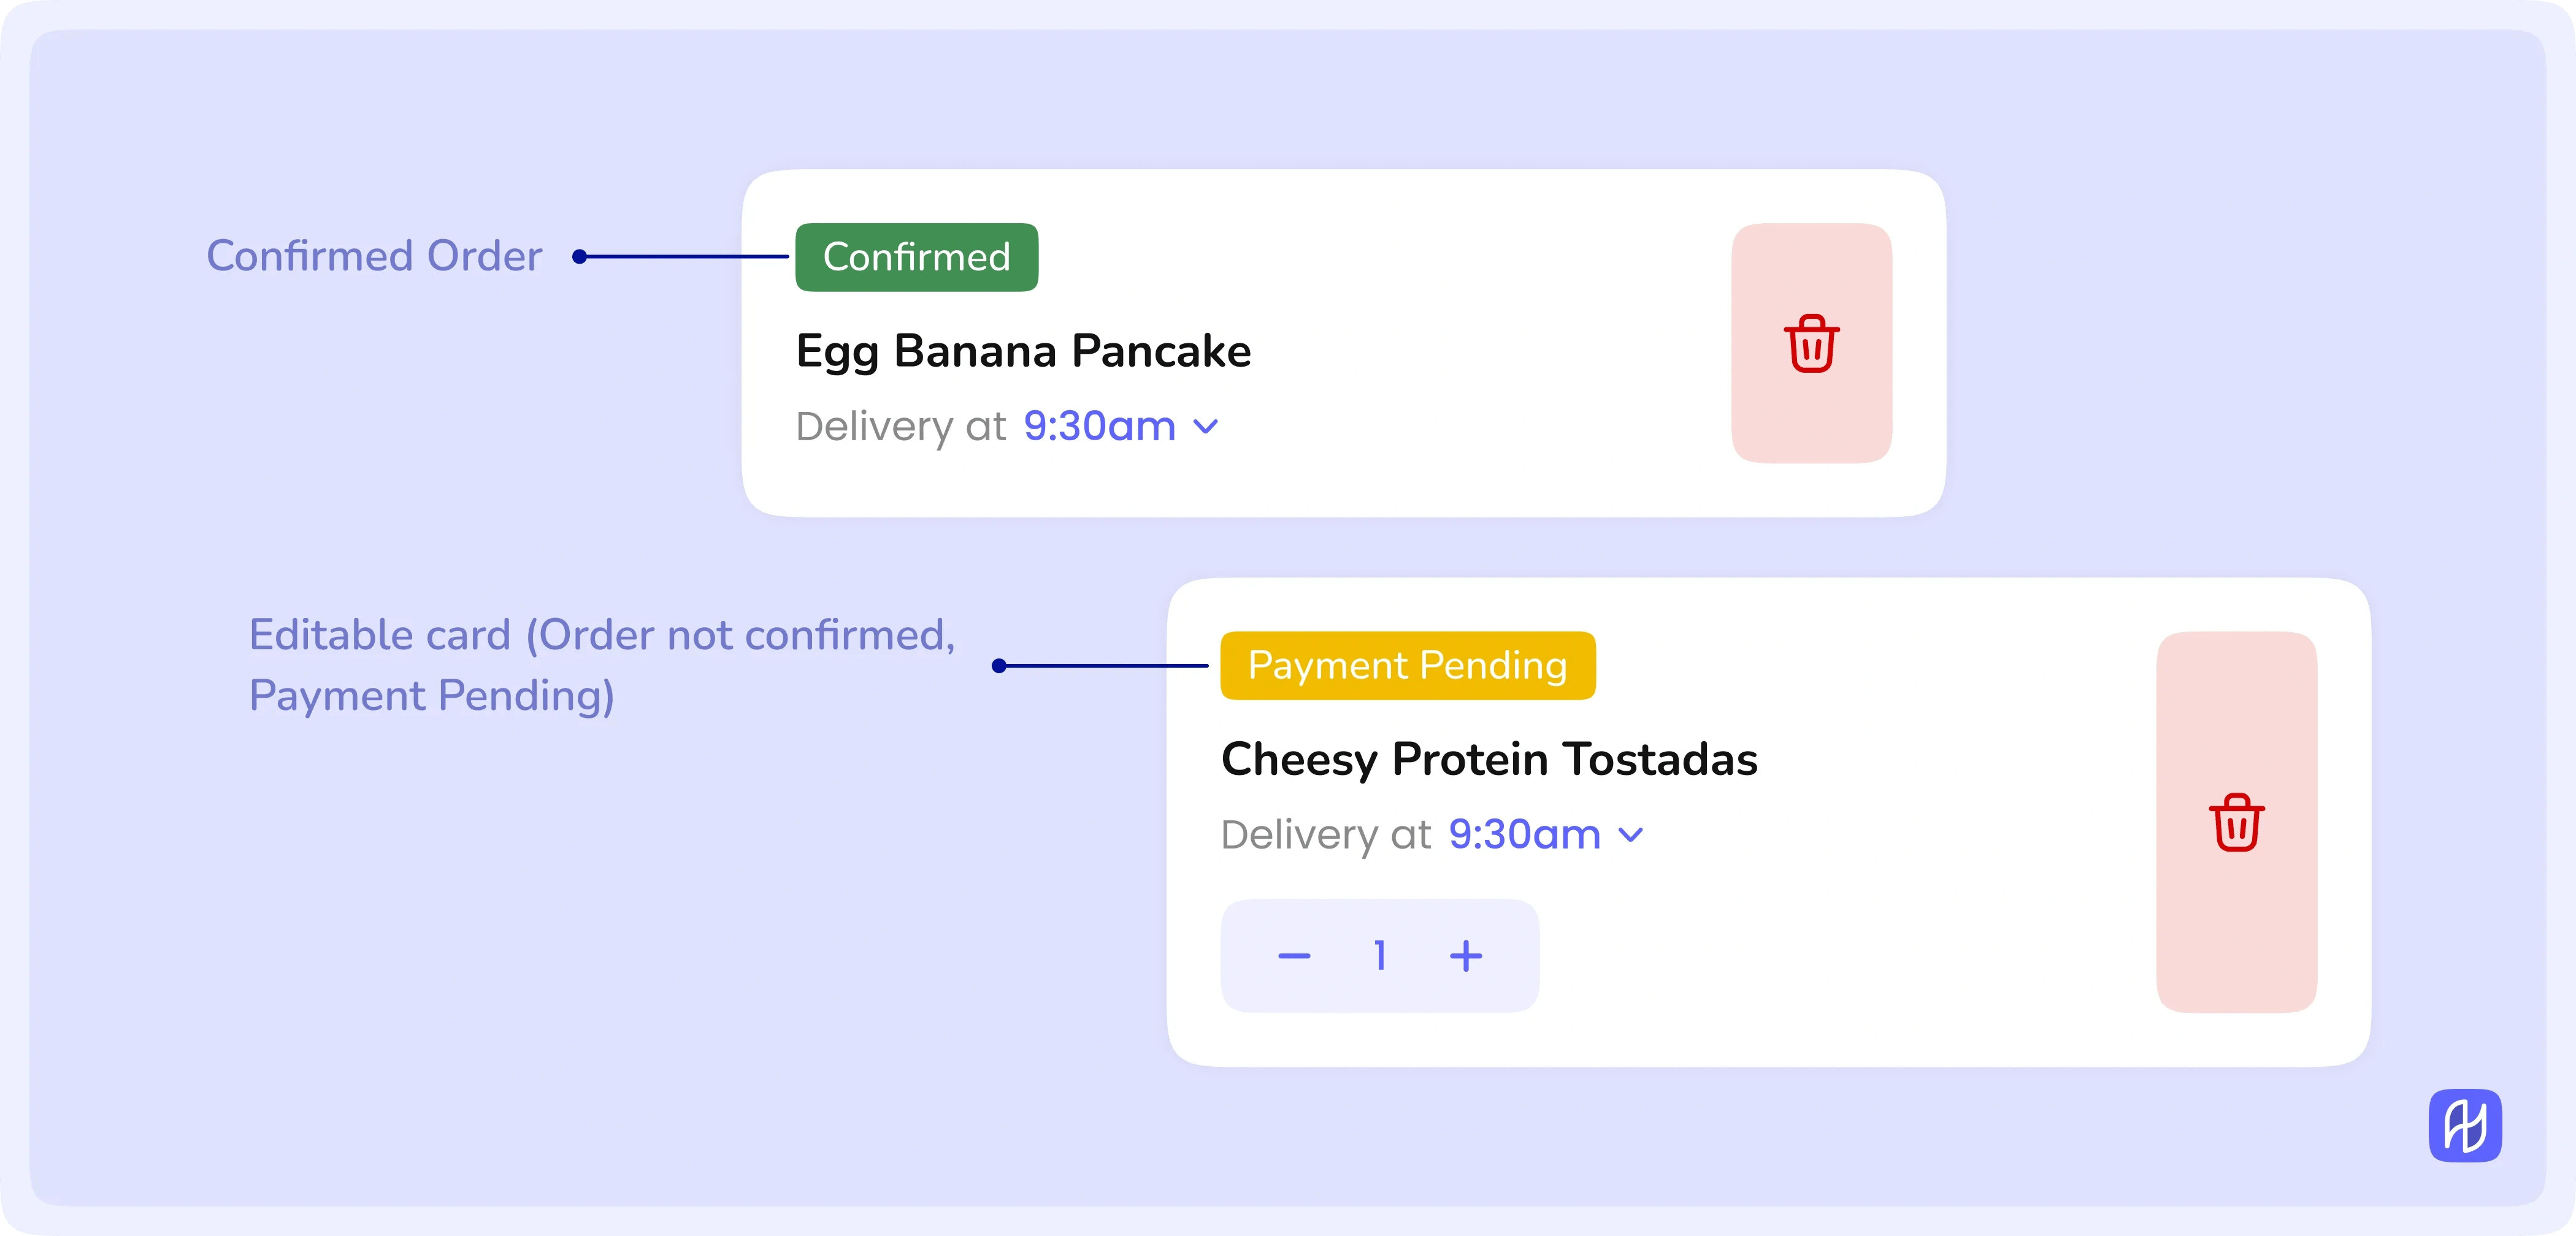Expand the Egg Banana Pancake delivery time chevron

[1207, 427]
